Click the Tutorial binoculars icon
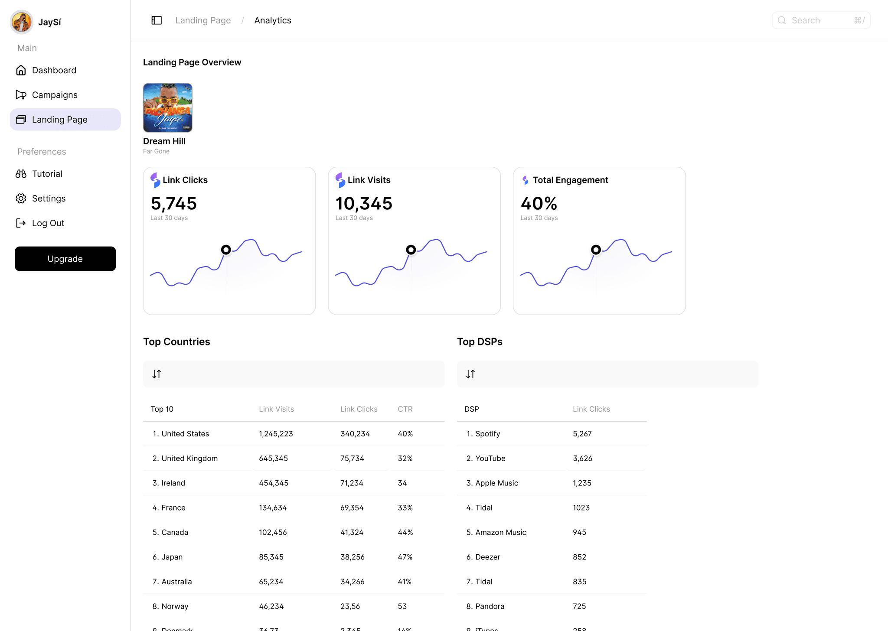The height and width of the screenshot is (631, 888). tap(21, 174)
